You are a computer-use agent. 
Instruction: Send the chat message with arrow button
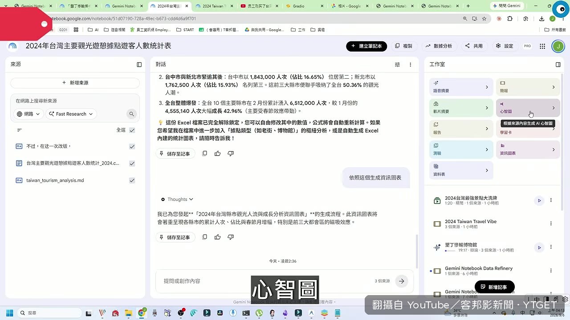point(402,281)
